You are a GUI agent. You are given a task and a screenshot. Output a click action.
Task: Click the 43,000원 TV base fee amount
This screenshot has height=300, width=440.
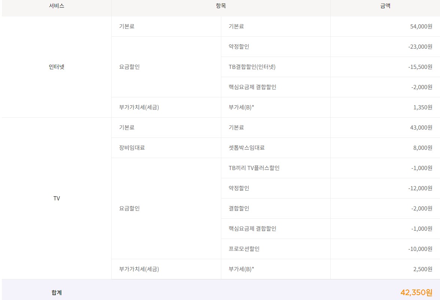421,128
